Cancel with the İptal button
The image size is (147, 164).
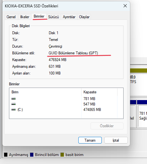coord(116,140)
